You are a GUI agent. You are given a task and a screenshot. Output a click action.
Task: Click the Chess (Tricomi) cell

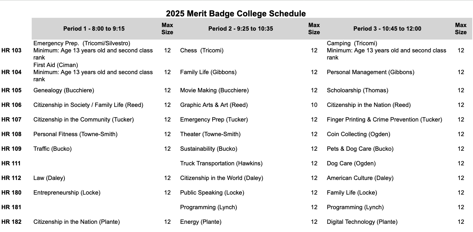[202, 51]
